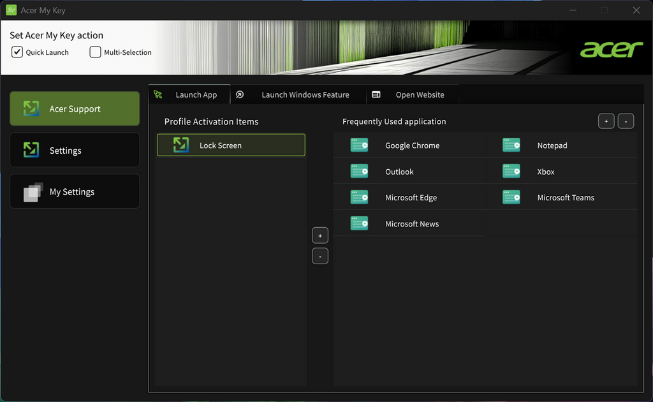Click the Acer logo in banner
This screenshot has height=402, width=653.
click(612, 50)
